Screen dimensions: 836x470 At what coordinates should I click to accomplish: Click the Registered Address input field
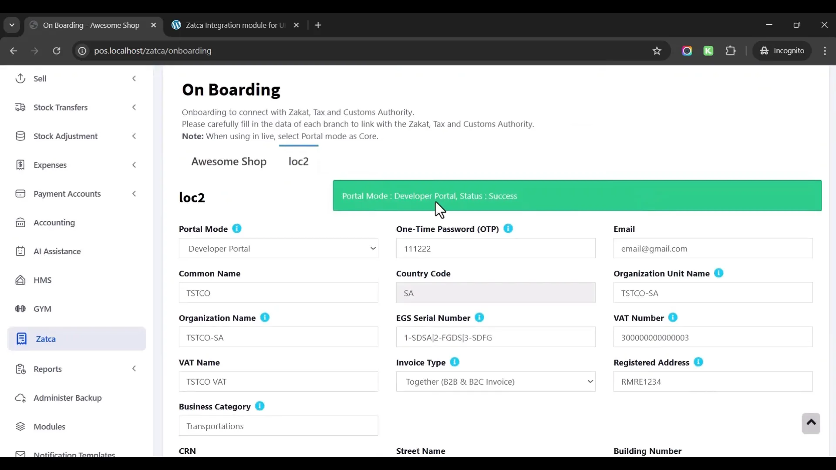click(713, 382)
